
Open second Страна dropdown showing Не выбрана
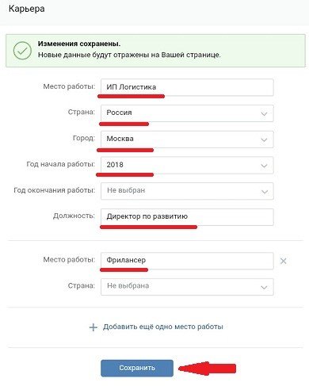click(x=187, y=287)
